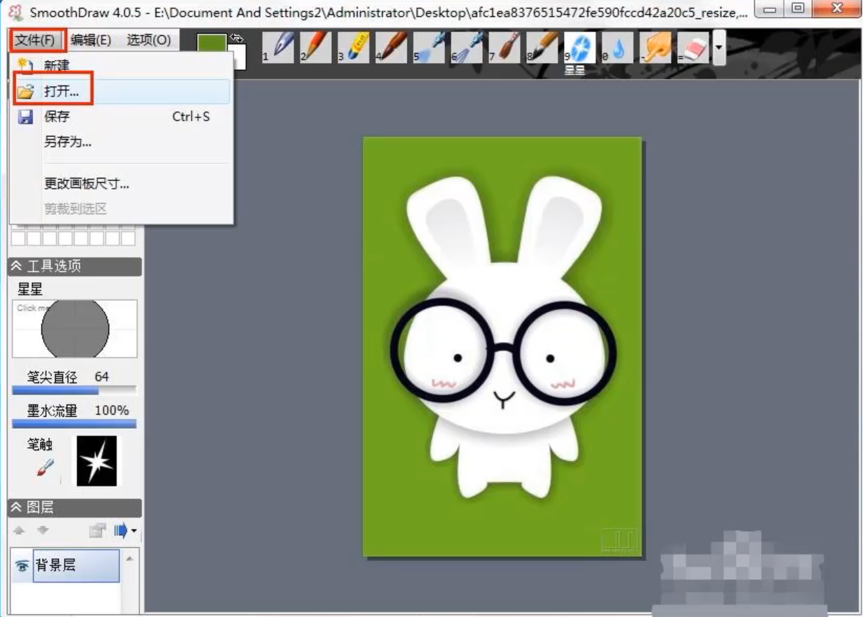Open the blue arrow layer menu dropdown
863x617 pixels.
pos(126,532)
